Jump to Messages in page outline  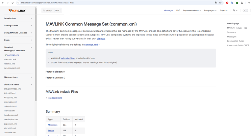[232, 37]
